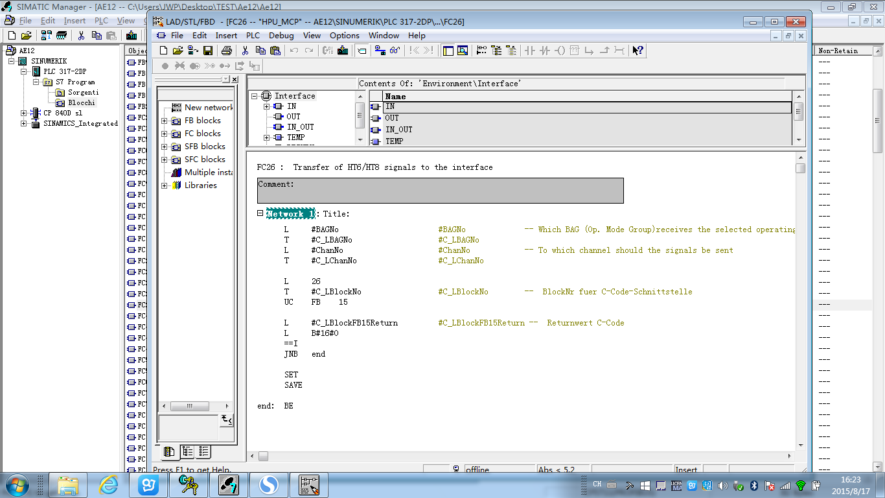Viewport: 885px width, 498px height.
Task: Collapse Network 1 using its minus box
Action: click(260, 213)
